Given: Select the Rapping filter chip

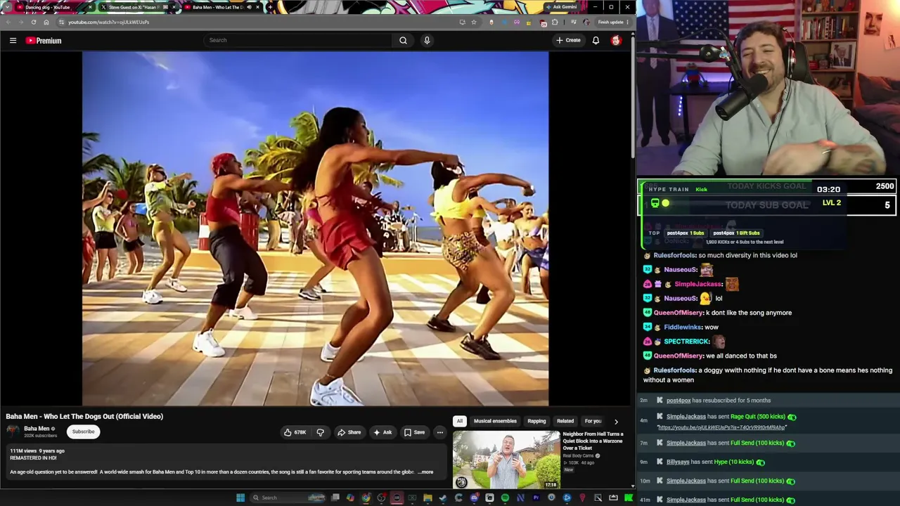Looking at the screenshot, I should tap(536, 421).
